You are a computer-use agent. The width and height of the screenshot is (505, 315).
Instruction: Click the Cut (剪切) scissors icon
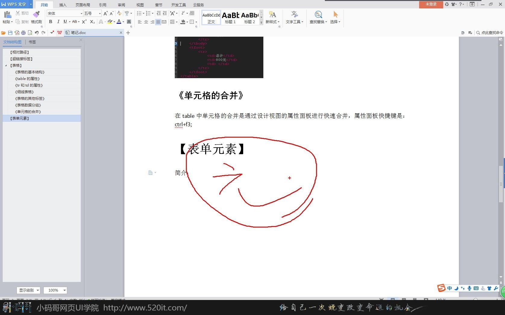[18, 13]
